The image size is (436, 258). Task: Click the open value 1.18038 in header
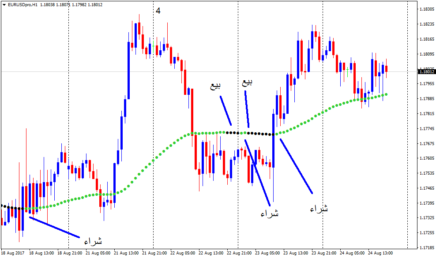(x=47, y=5)
